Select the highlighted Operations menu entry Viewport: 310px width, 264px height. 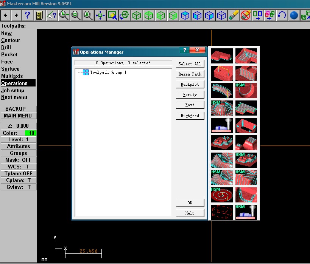pos(18,83)
